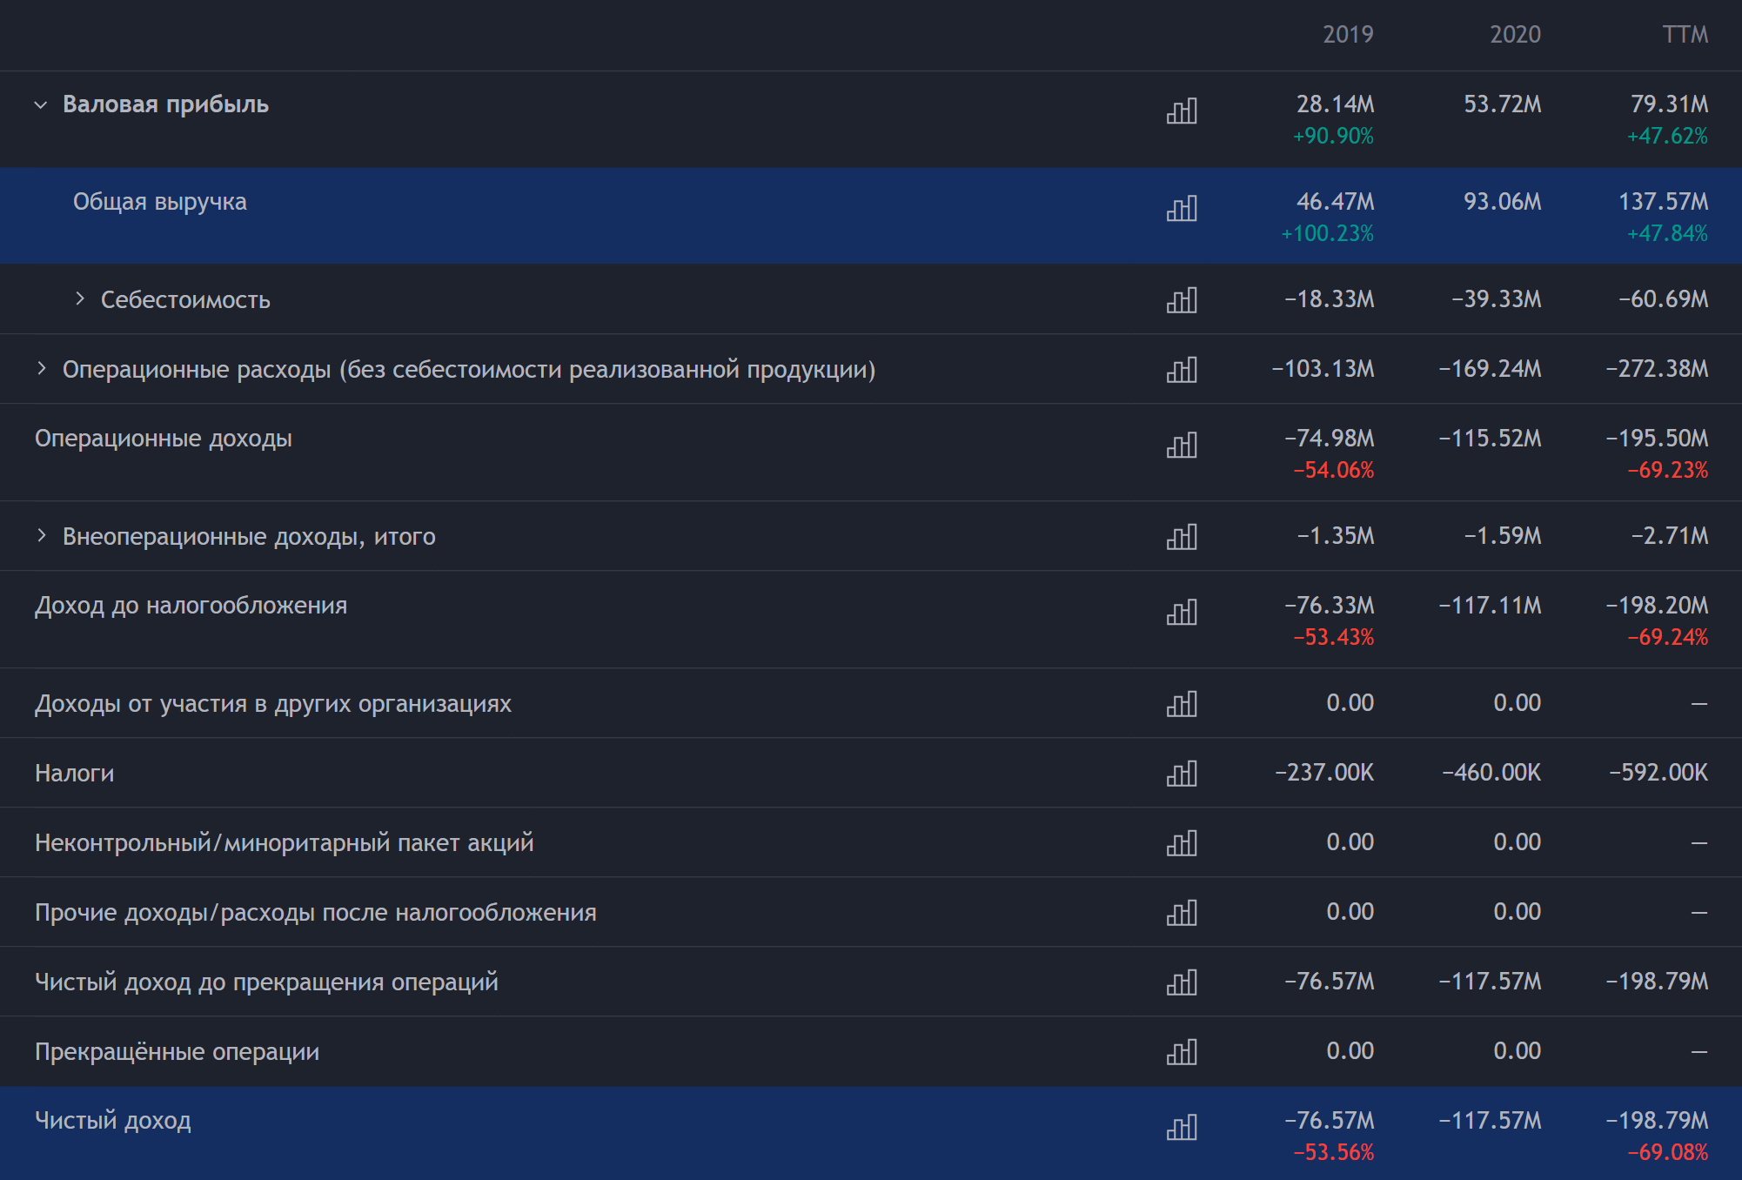
Task: Click the −237.00K tax value
Action: click(1324, 773)
